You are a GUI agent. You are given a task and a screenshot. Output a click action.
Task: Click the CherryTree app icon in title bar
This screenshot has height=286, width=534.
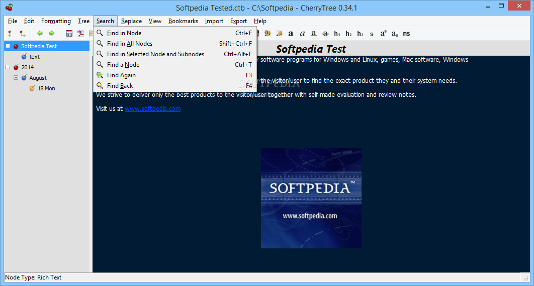tap(9, 7)
